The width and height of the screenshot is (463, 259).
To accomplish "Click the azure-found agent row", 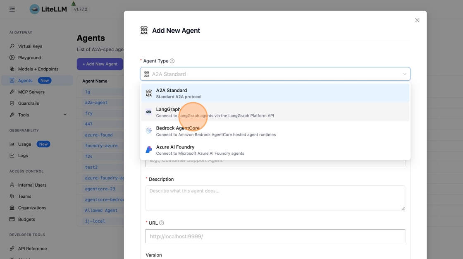I will [x=99, y=135].
